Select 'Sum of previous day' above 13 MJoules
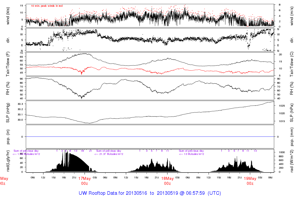This screenshot has width=300, height=205. pyautogui.click(x=191, y=151)
